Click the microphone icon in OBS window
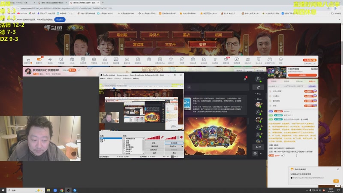The image size is (343, 193). (x=162, y=137)
